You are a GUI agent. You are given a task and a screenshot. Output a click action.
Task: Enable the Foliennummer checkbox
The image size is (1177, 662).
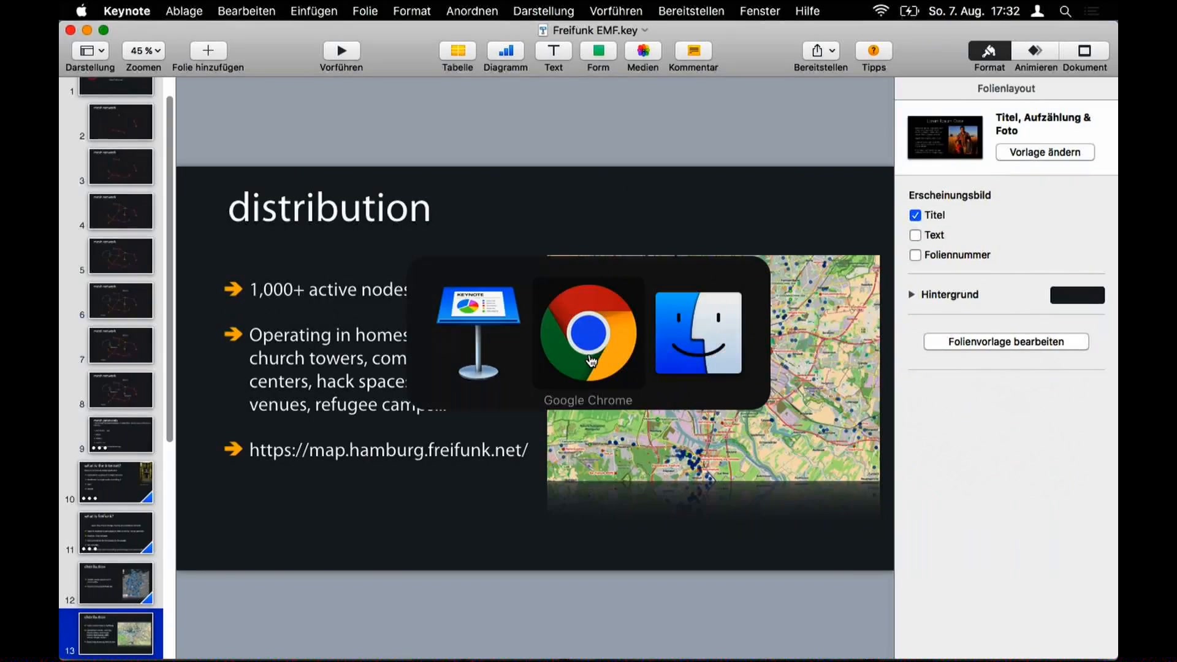(915, 255)
